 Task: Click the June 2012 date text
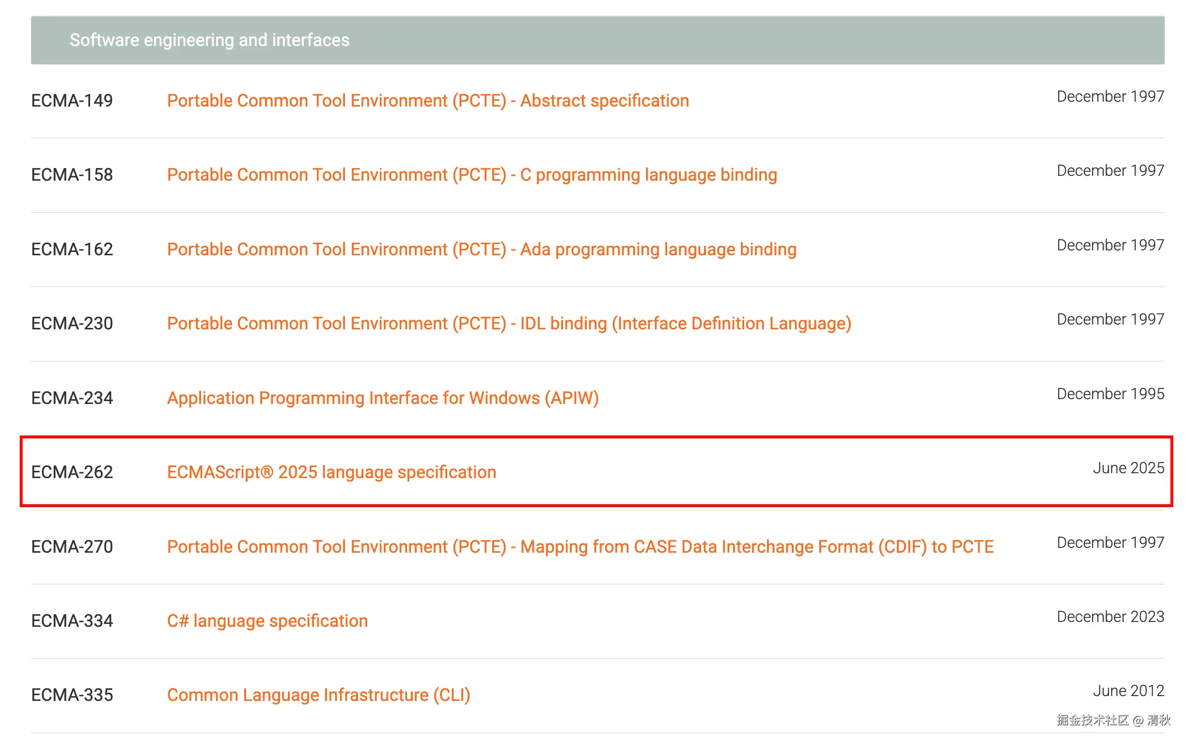(1127, 691)
